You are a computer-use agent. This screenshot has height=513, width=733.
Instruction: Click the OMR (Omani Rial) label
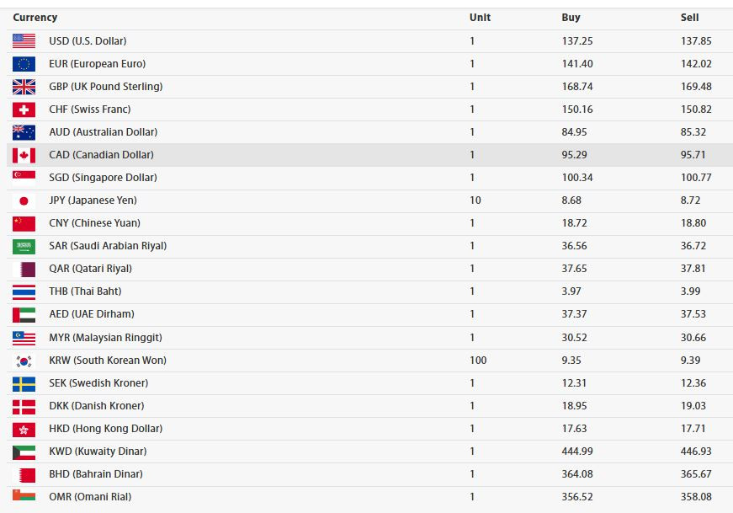90,497
